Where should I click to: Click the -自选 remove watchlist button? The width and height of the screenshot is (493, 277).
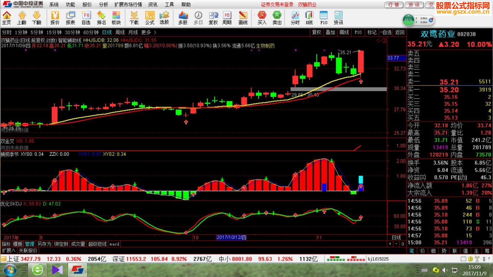coord(386,32)
